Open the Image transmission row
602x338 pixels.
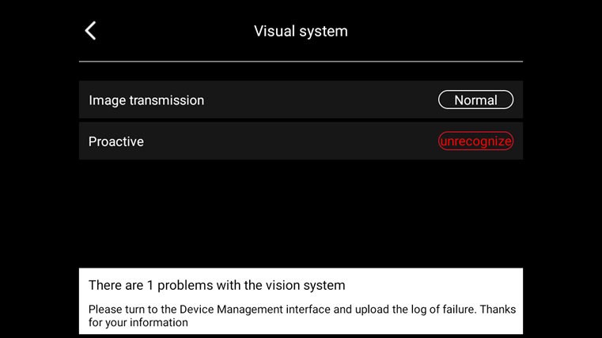click(x=301, y=100)
